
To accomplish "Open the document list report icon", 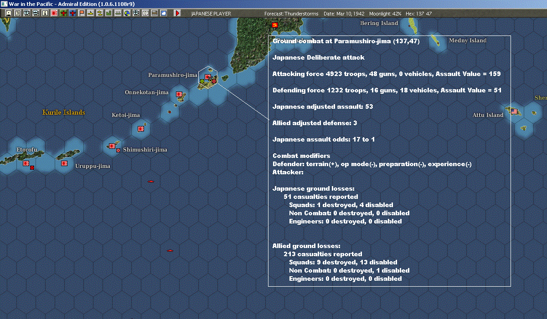I will point(17,13).
